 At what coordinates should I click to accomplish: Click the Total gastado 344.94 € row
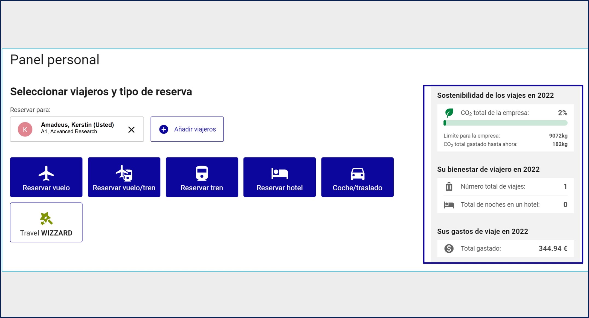click(505, 249)
